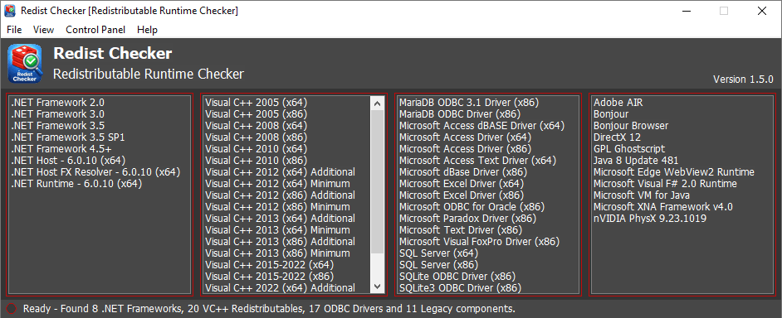This screenshot has height=318, width=782.
Task: Select the Bonjour Browser entry
Action: [x=631, y=125]
